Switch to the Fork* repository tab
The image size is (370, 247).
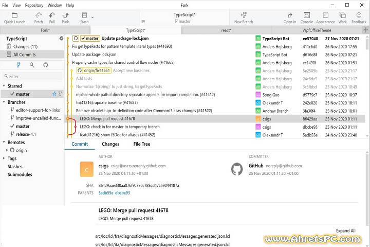pyautogui.click(x=45, y=30)
